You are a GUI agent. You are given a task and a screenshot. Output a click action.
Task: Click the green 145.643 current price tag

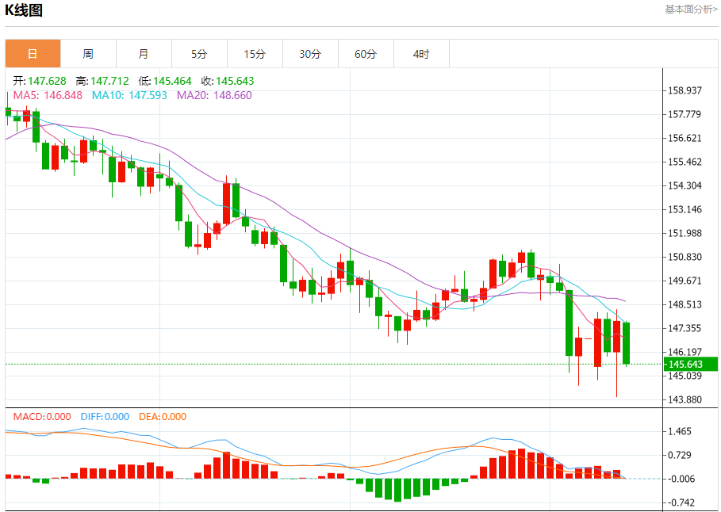(x=691, y=364)
